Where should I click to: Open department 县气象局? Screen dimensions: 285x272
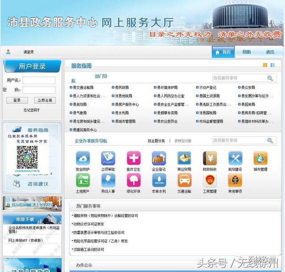click(80, 113)
